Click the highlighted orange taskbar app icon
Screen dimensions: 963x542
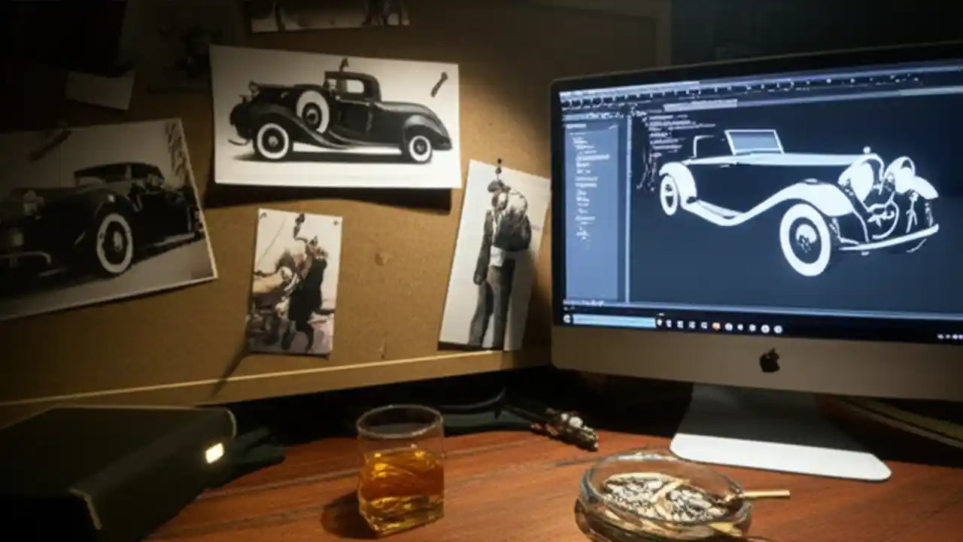[x=716, y=324]
